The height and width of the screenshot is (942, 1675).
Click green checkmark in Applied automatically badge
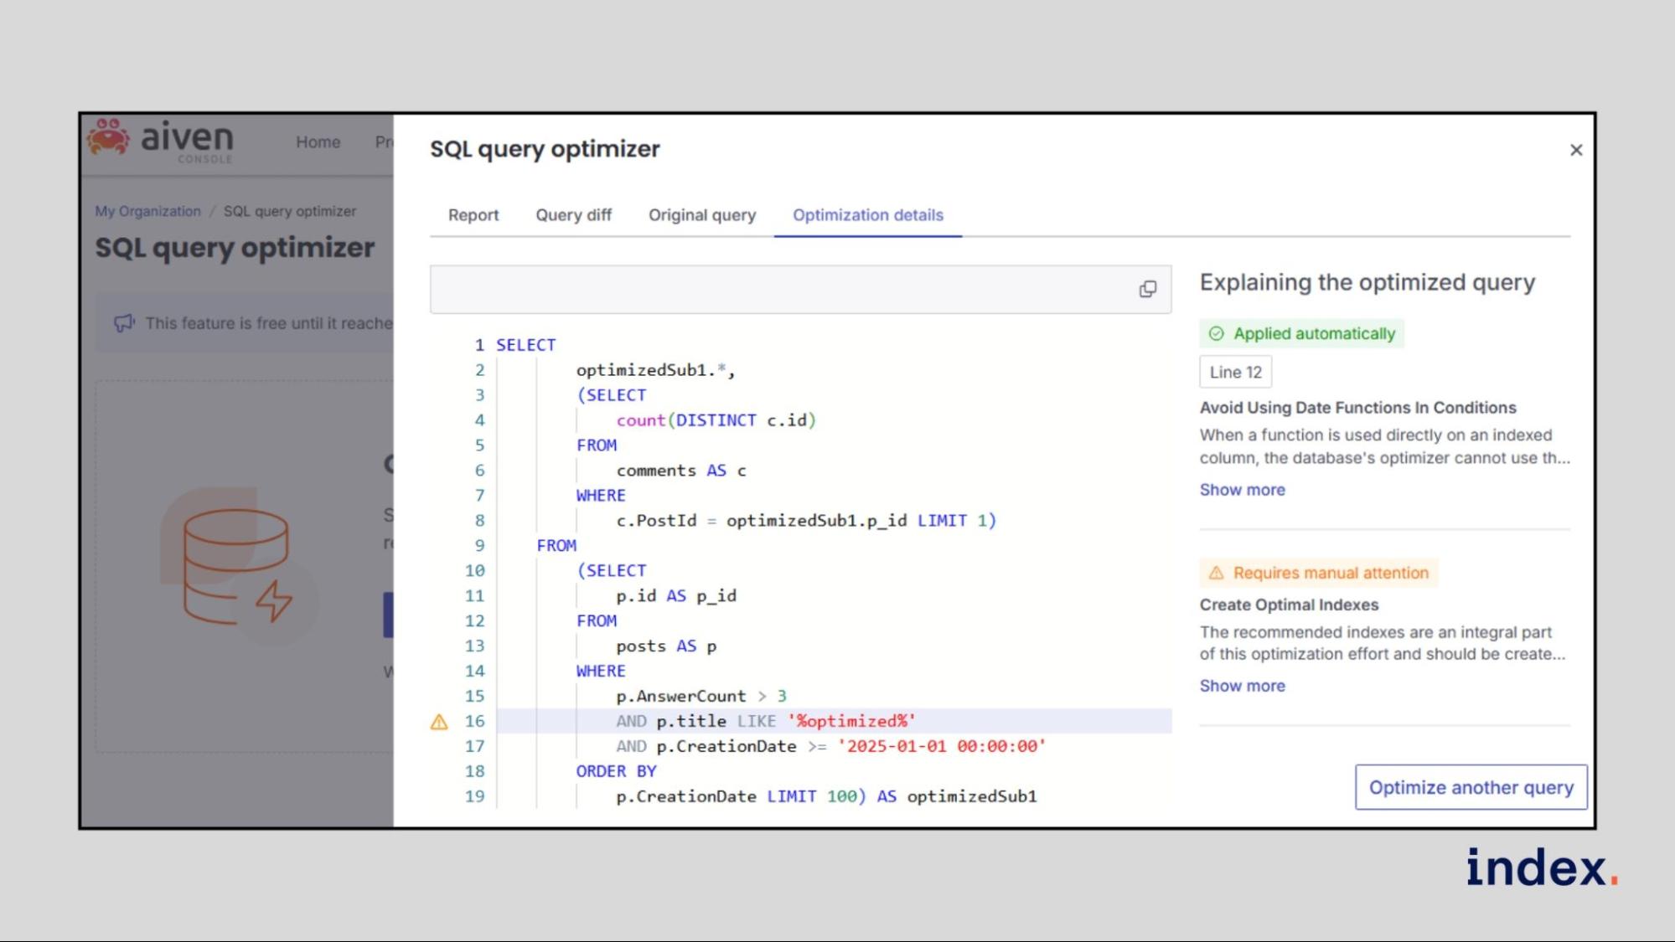1216,333
